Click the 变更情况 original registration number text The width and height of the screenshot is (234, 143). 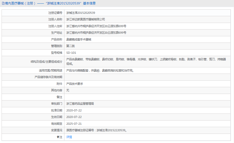[x=97, y=130]
